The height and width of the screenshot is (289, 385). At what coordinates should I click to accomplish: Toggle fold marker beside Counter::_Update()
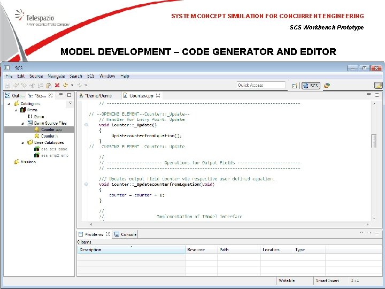[x=86, y=125]
